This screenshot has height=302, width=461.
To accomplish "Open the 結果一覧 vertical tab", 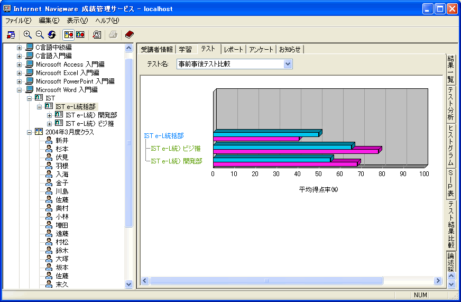I will tap(451, 69).
